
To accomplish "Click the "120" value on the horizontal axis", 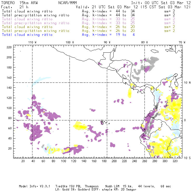I will [x=74, y=161].
